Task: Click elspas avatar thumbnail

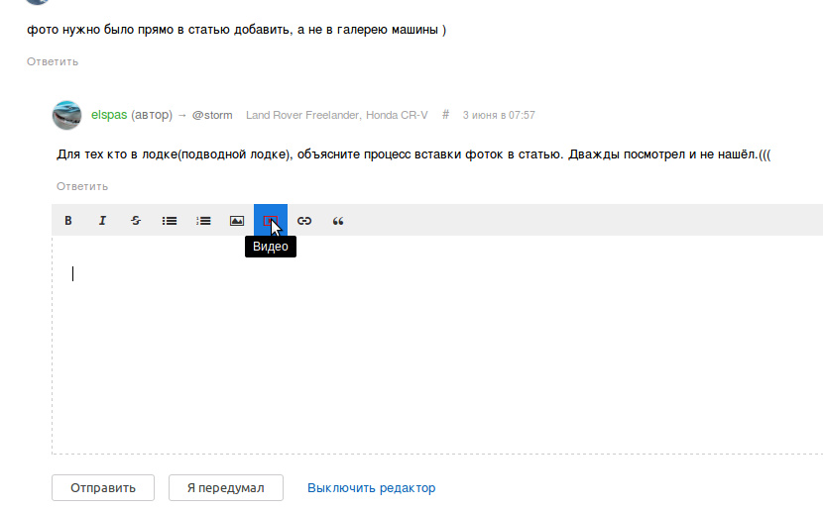Action: [x=66, y=115]
